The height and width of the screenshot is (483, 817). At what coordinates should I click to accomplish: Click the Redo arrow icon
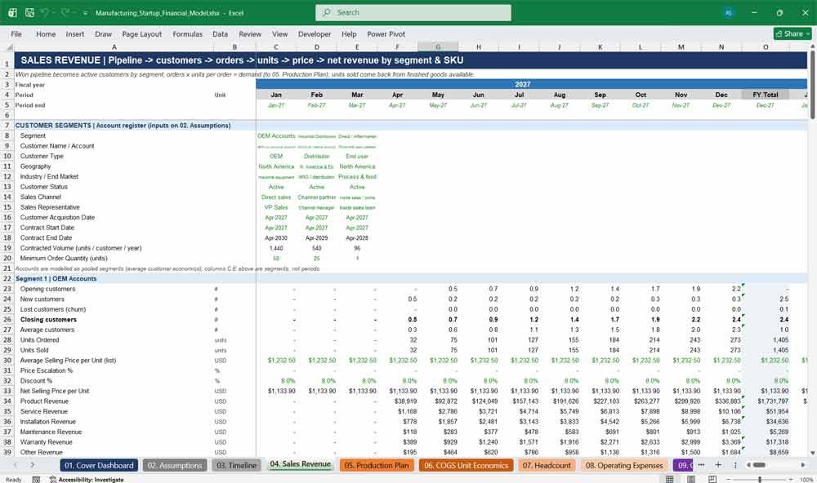(x=65, y=12)
